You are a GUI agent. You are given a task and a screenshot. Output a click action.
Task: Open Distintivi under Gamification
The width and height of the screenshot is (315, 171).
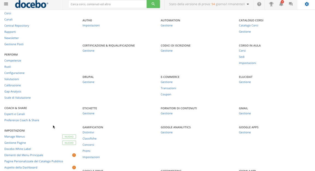click(88, 132)
